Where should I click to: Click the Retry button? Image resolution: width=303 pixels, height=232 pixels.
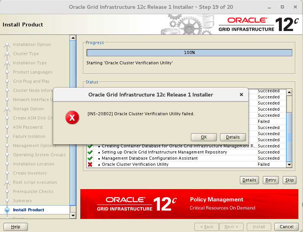[x=270, y=180]
